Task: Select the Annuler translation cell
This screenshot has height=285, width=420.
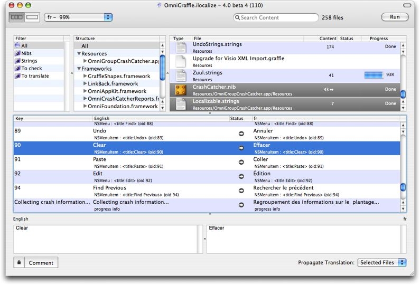Action: [x=326, y=134]
